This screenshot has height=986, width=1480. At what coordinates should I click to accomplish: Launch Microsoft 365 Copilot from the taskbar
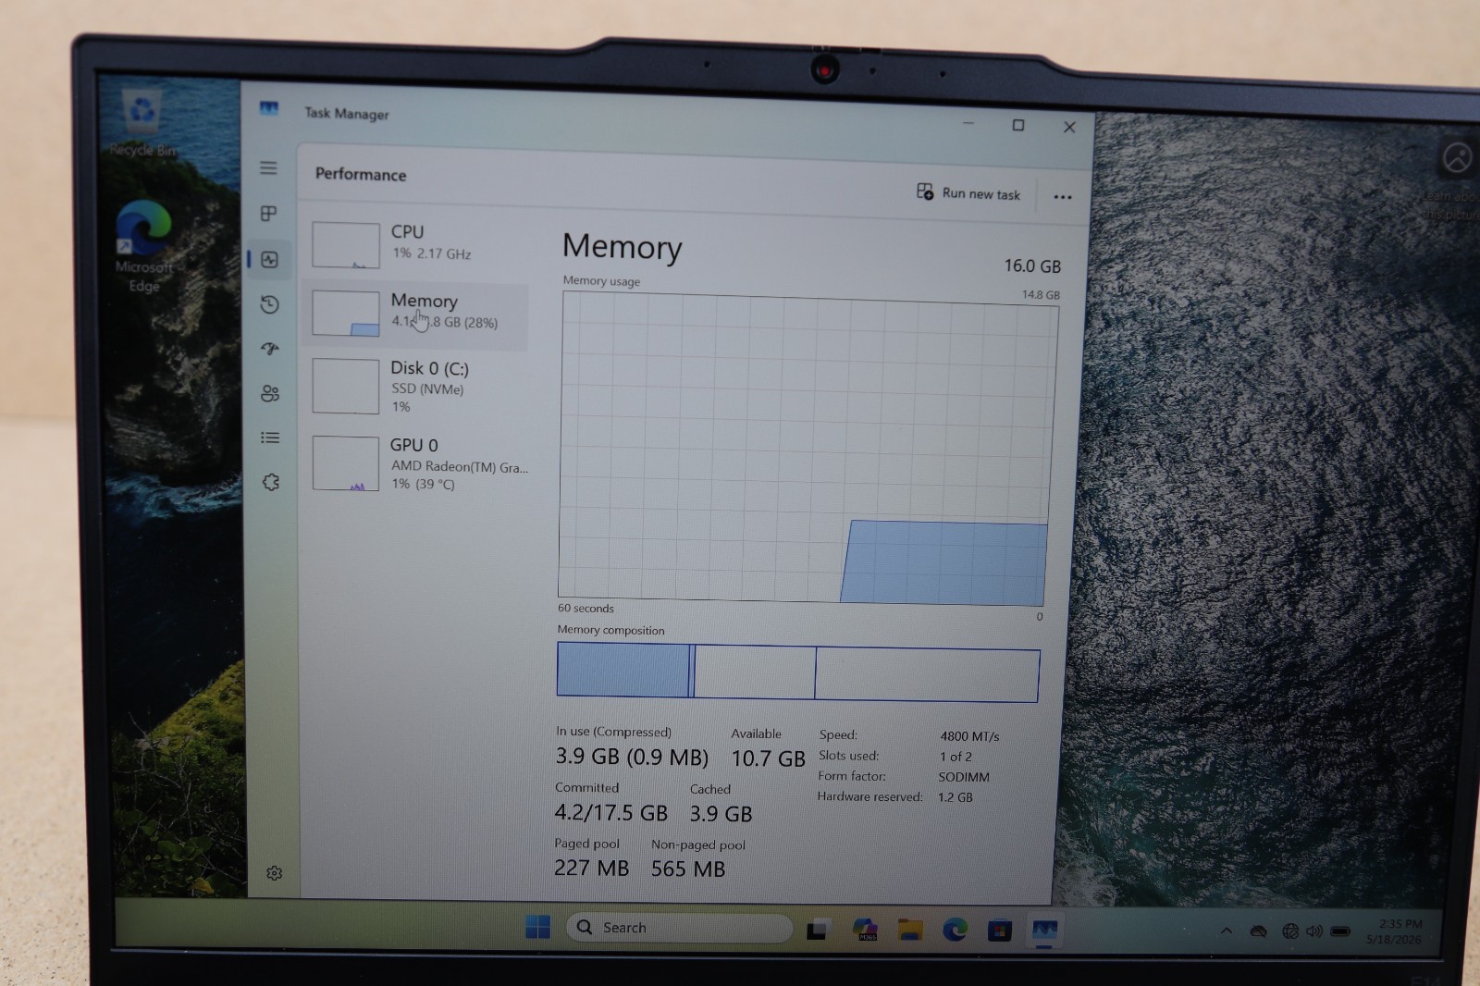coord(865,930)
